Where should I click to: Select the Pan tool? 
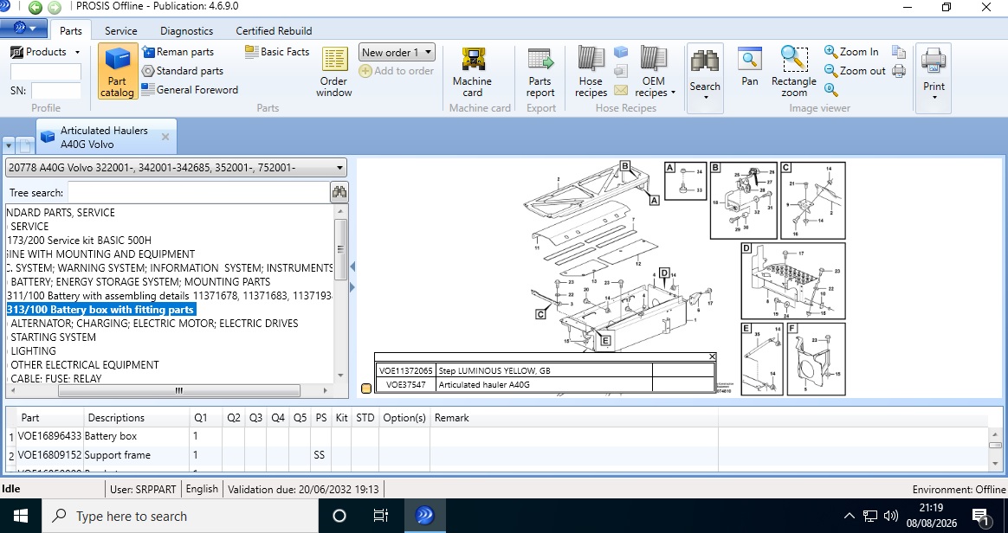coord(750,66)
